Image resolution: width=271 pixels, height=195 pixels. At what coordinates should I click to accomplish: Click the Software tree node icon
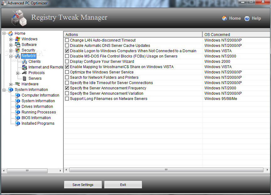click(x=18, y=45)
